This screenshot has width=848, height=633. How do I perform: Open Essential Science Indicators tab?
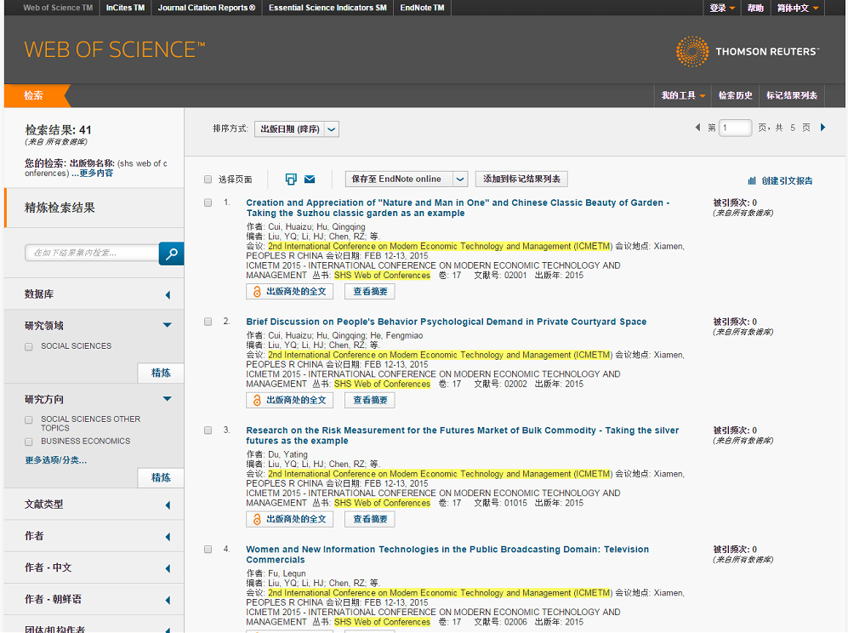(x=327, y=8)
